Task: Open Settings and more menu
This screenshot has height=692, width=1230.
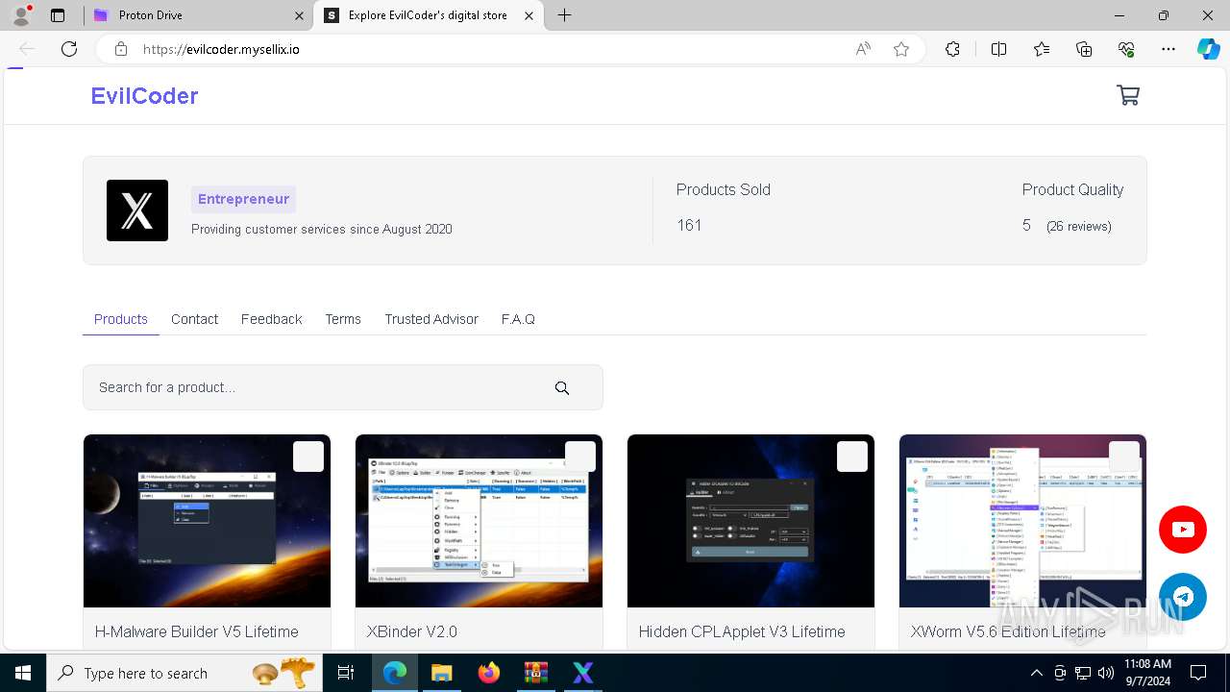Action: pos(1168,49)
